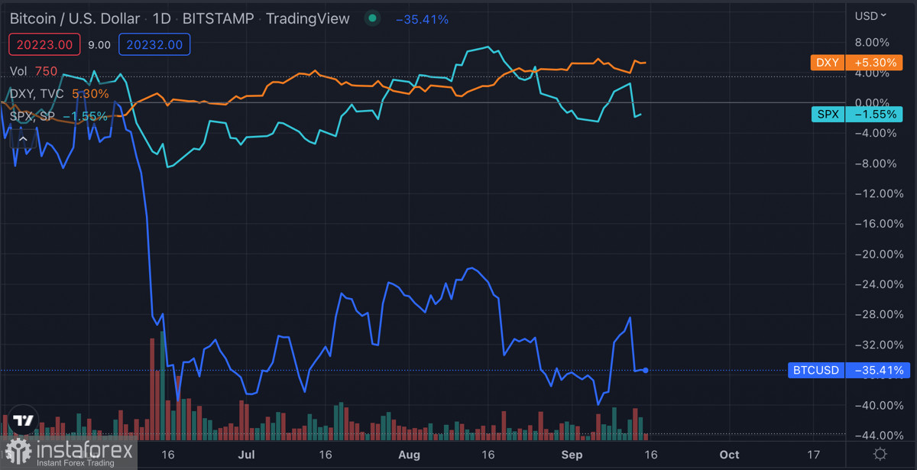Open chart settings gear in bottom corner
917x470 pixels.
pos(880,454)
